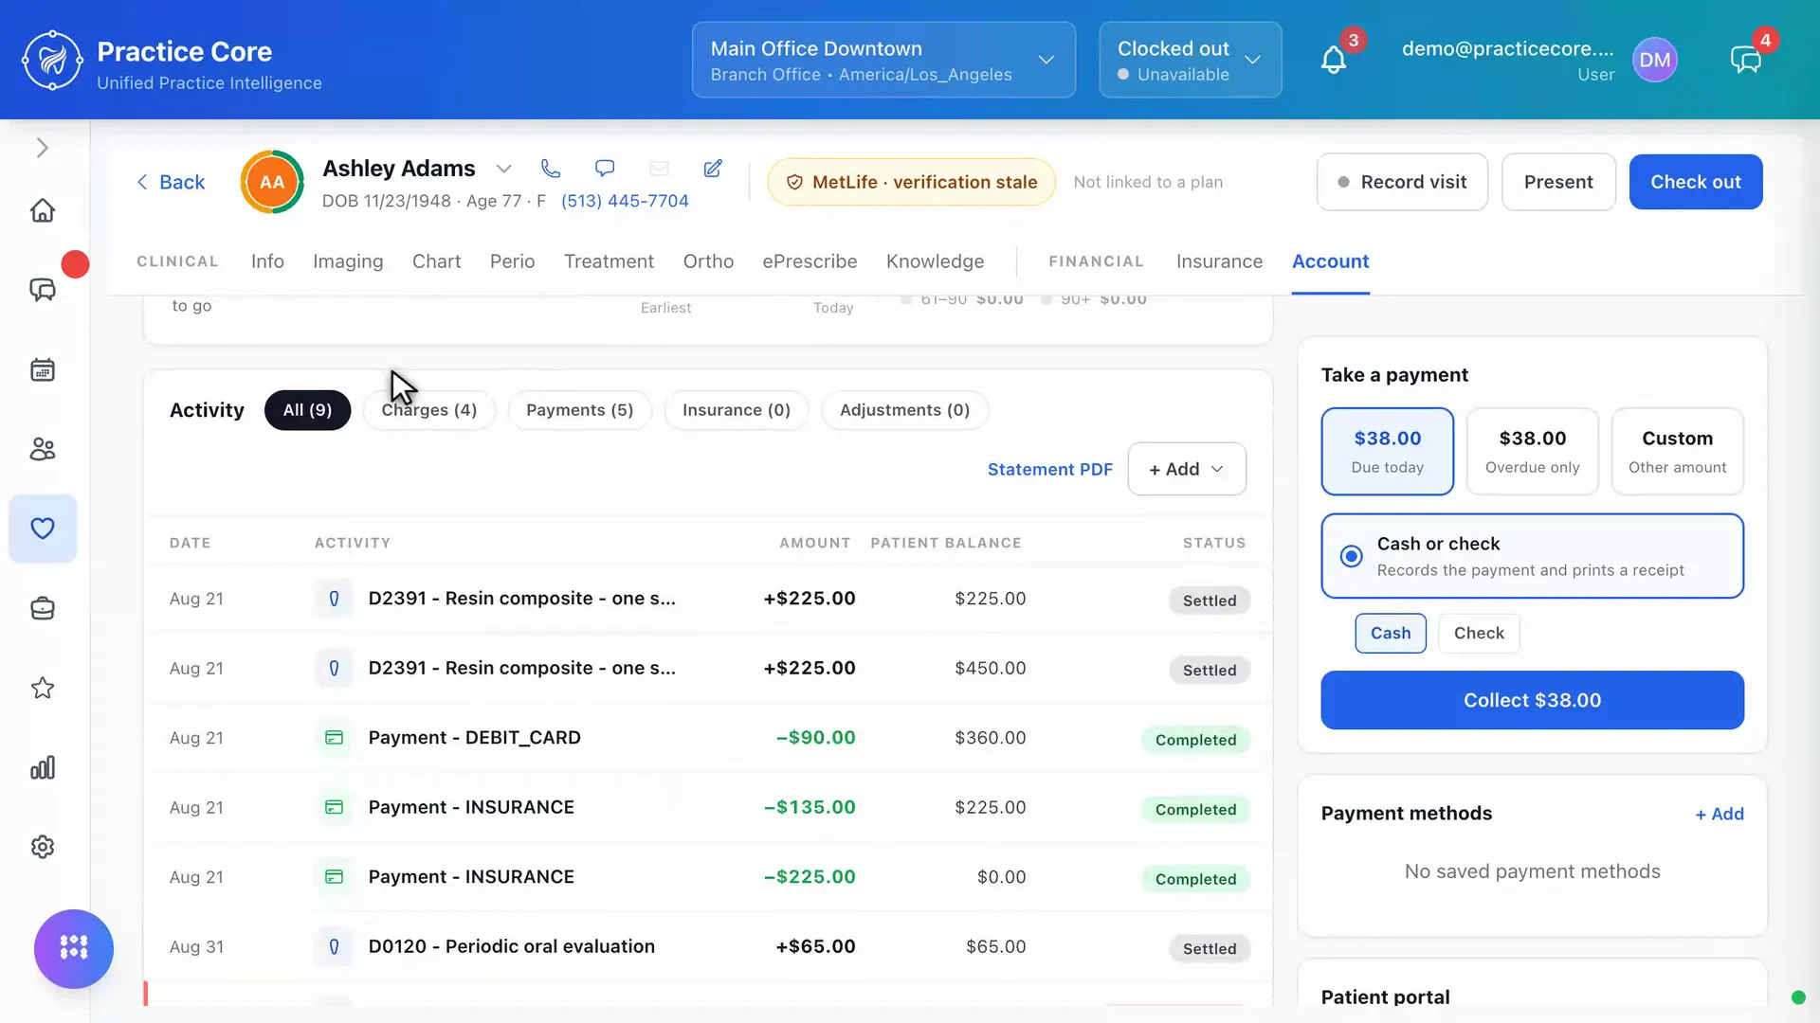The height and width of the screenshot is (1023, 1820).
Task: Open the ePrescribe tab
Action: tap(810, 261)
